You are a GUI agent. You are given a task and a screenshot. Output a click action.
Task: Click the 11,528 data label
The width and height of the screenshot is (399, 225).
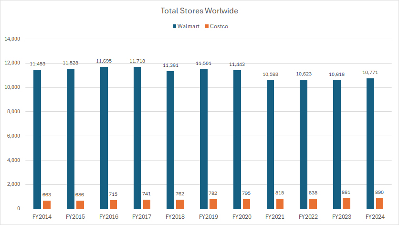(71, 63)
